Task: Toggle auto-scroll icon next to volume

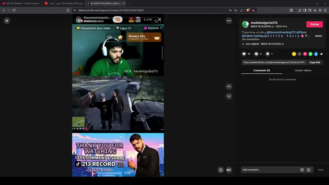Action: click(221, 170)
